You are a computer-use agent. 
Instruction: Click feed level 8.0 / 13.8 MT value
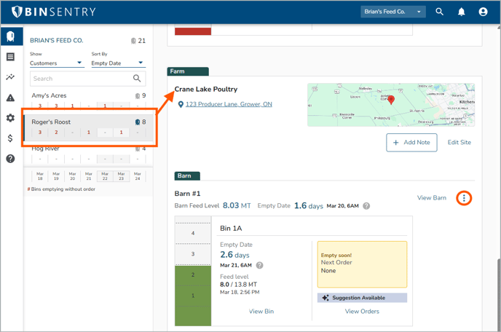click(x=238, y=285)
